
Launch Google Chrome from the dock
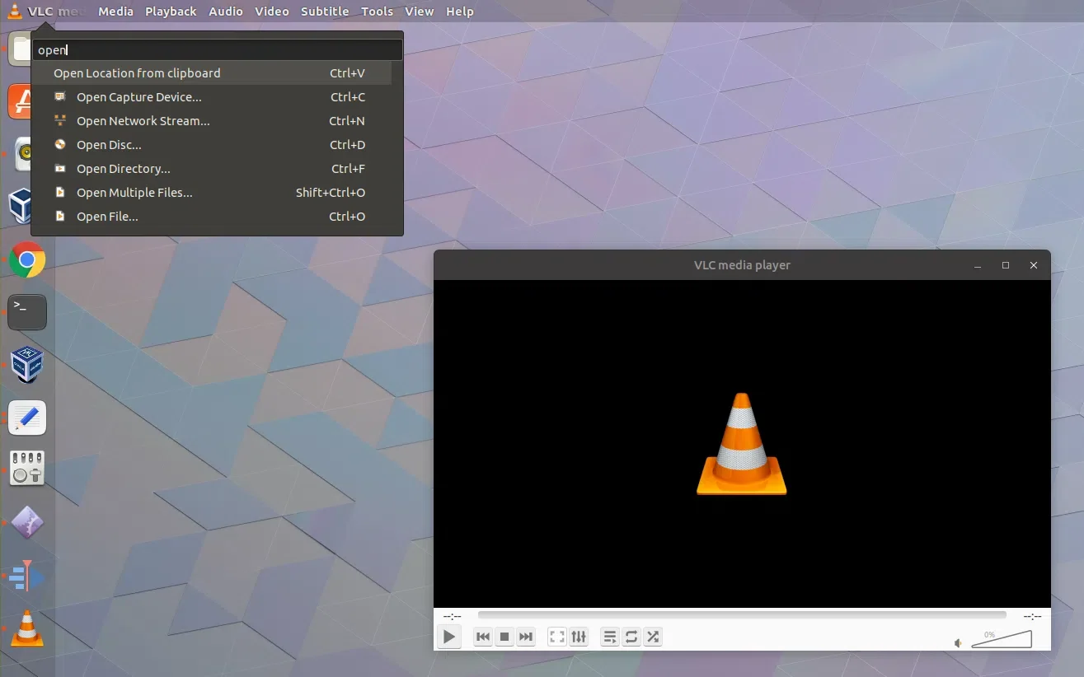click(27, 260)
